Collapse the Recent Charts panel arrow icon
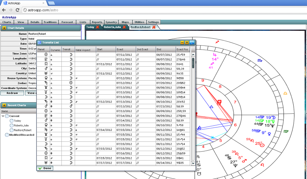The width and height of the screenshot is (307, 179). pos(4,105)
